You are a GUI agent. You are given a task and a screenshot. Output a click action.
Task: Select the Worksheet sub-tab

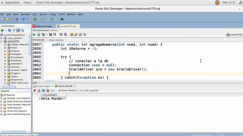[39, 40]
